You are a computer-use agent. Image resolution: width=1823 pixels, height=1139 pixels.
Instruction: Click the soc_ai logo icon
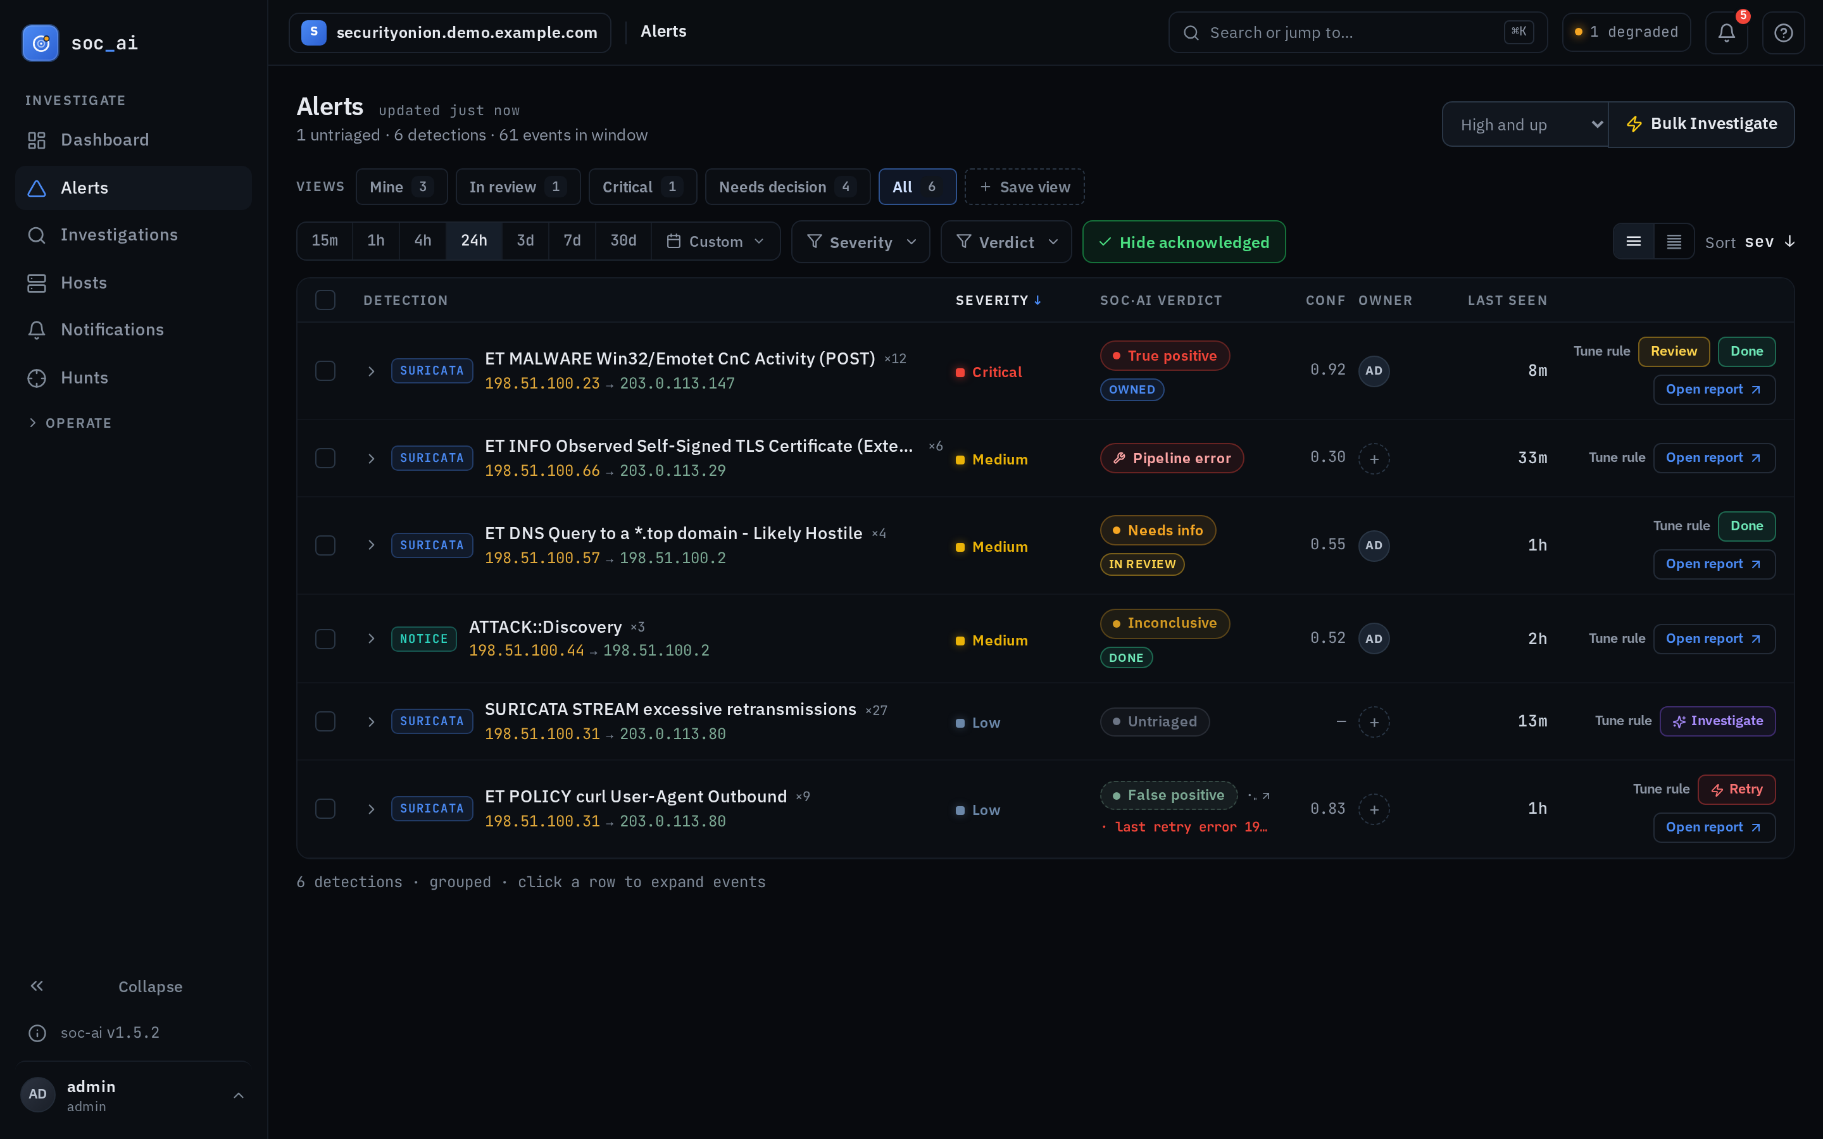pyautogui.click(x=41, y=43)
